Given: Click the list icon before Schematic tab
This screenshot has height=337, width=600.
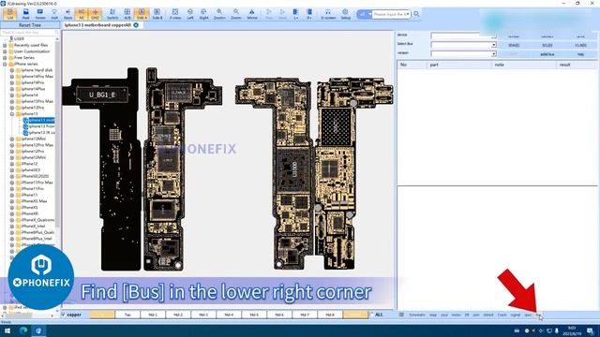Looking at the screenshot, I should [401, 315].
